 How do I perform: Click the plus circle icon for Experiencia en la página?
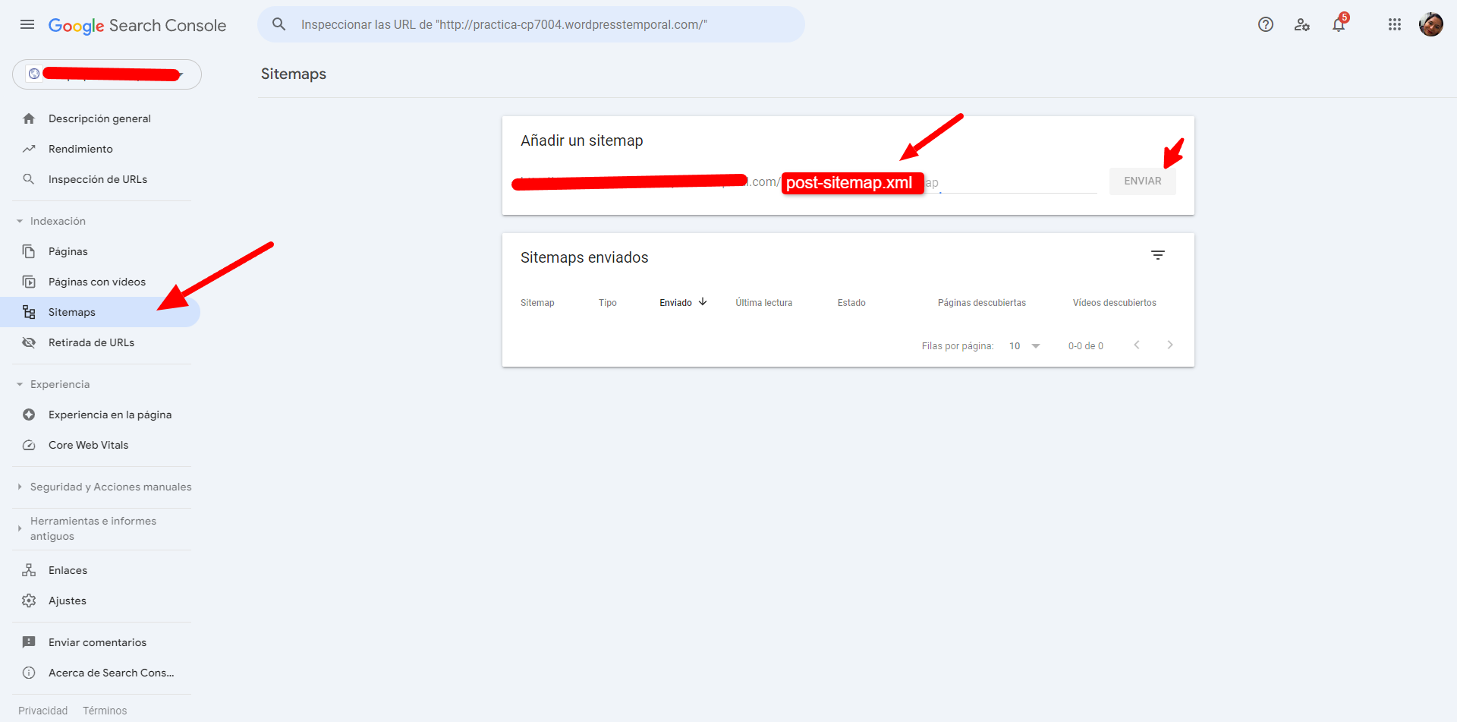point(29,415)
